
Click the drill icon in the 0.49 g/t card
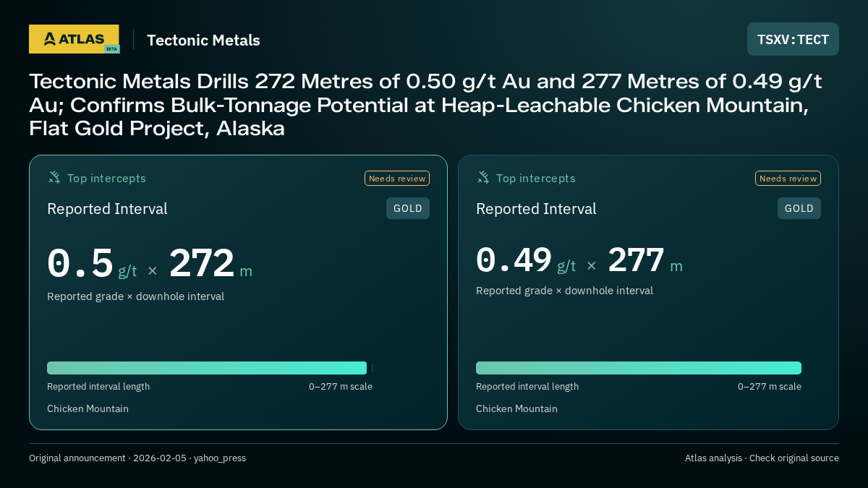click(483, 178)
